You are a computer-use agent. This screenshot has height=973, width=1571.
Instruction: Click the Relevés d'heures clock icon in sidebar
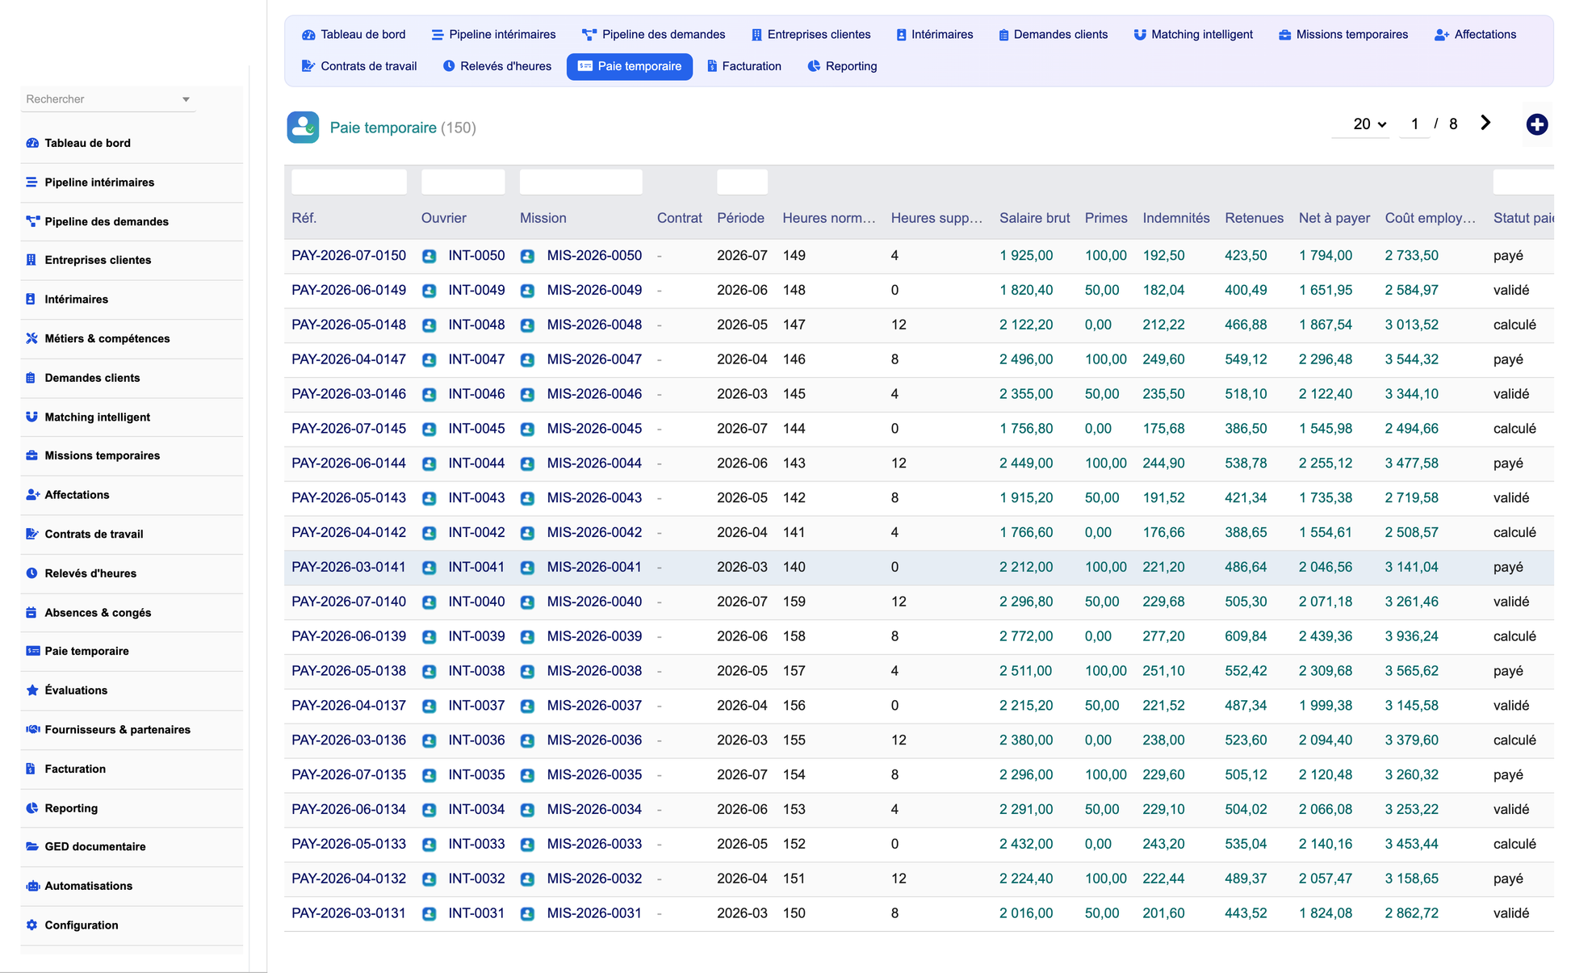[32, 573]
